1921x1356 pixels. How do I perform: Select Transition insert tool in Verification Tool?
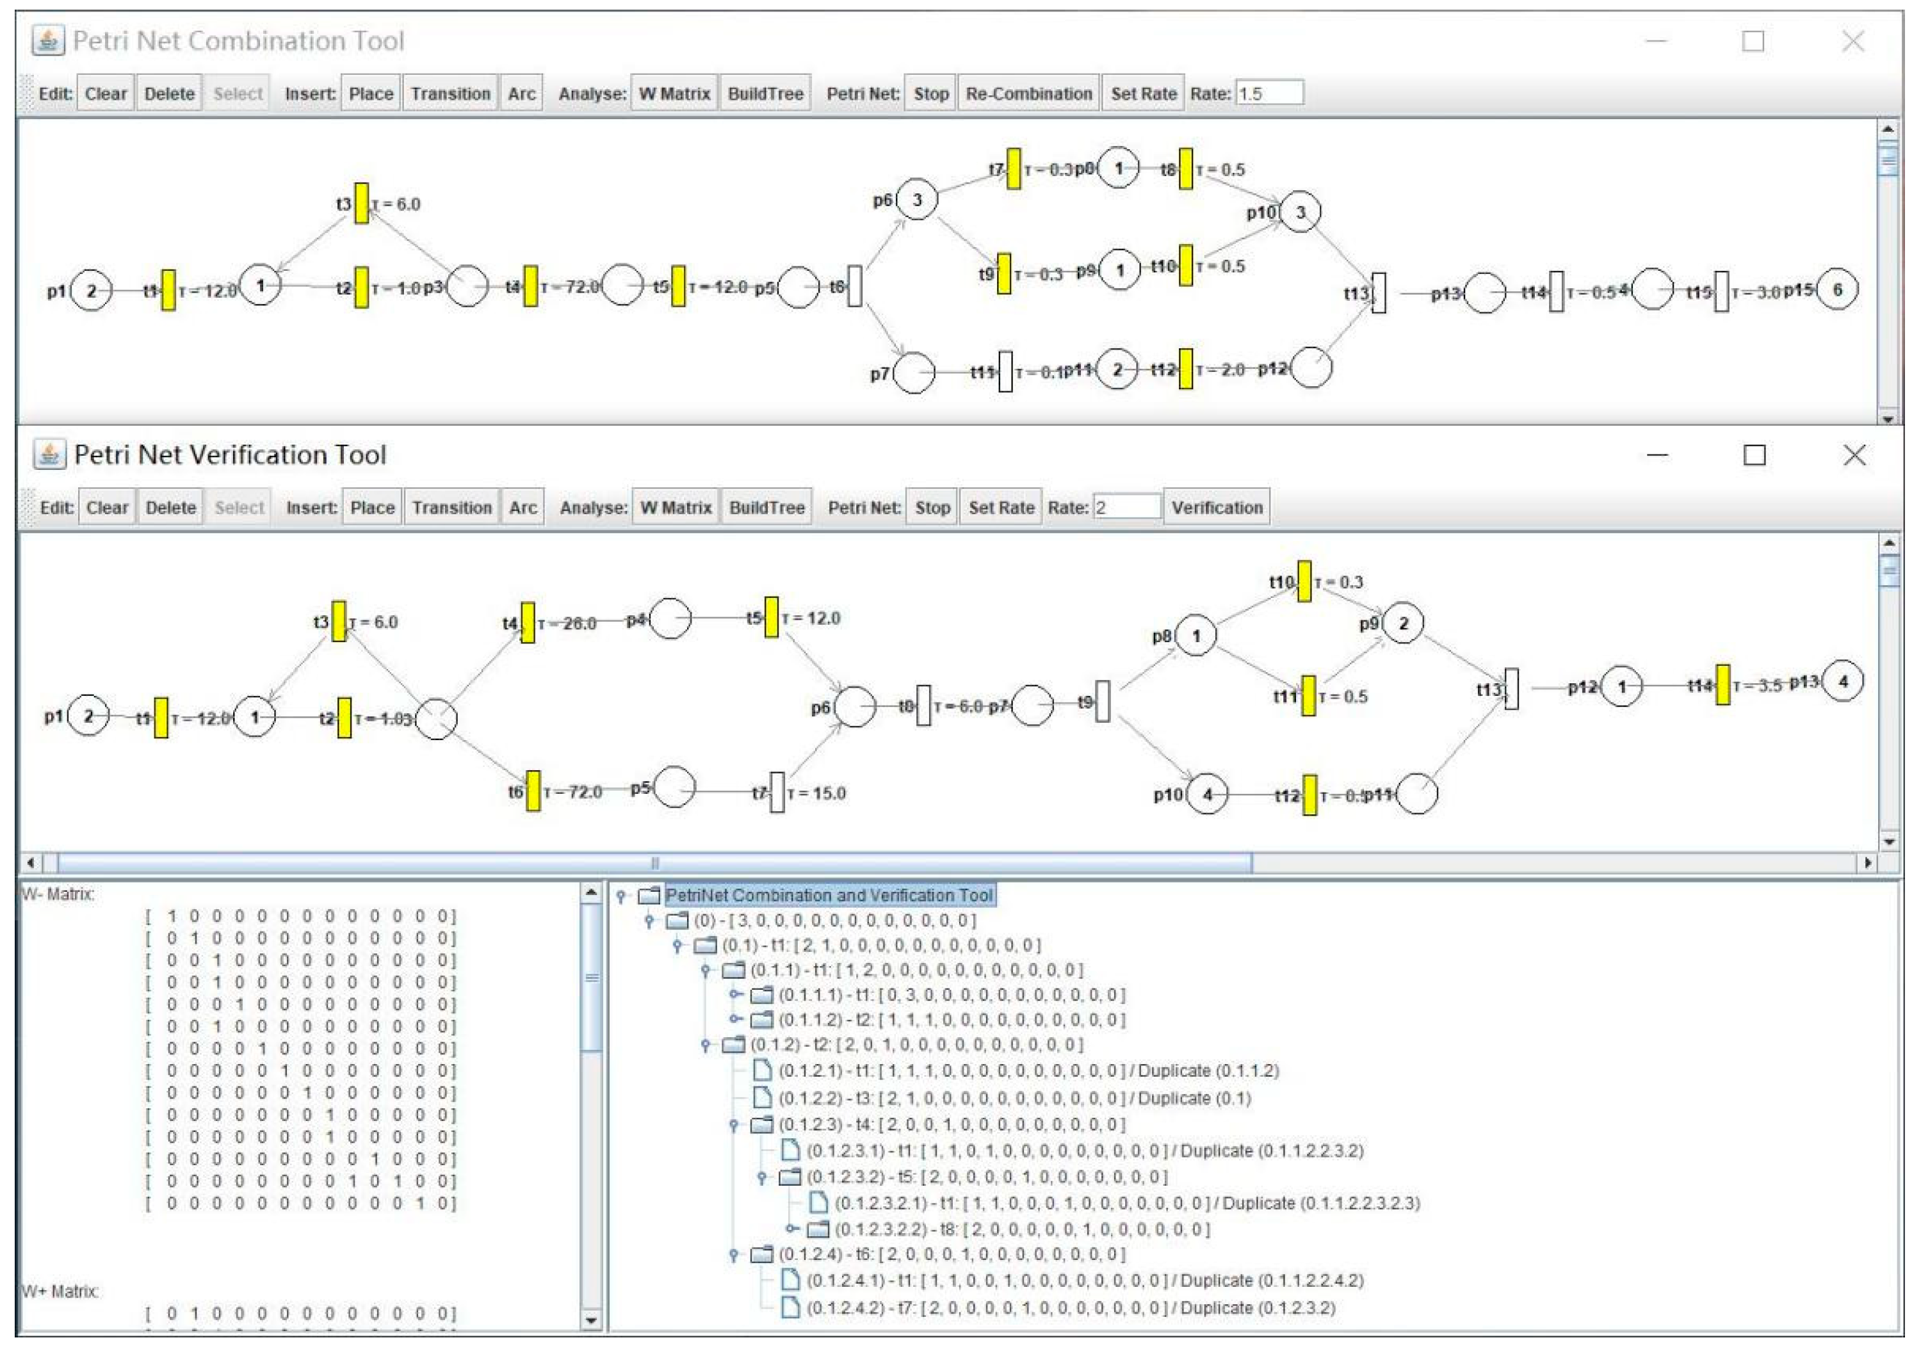click(452, 507)
